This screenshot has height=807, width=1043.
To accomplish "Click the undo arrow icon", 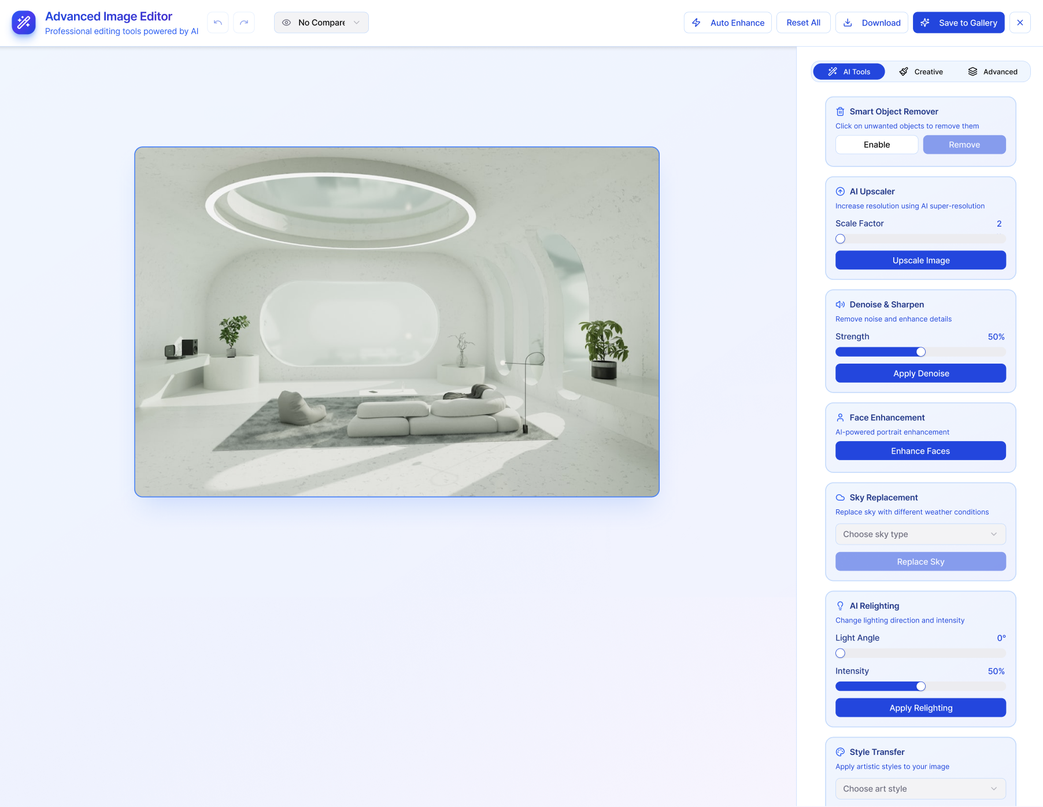I will tap(218, 23).
